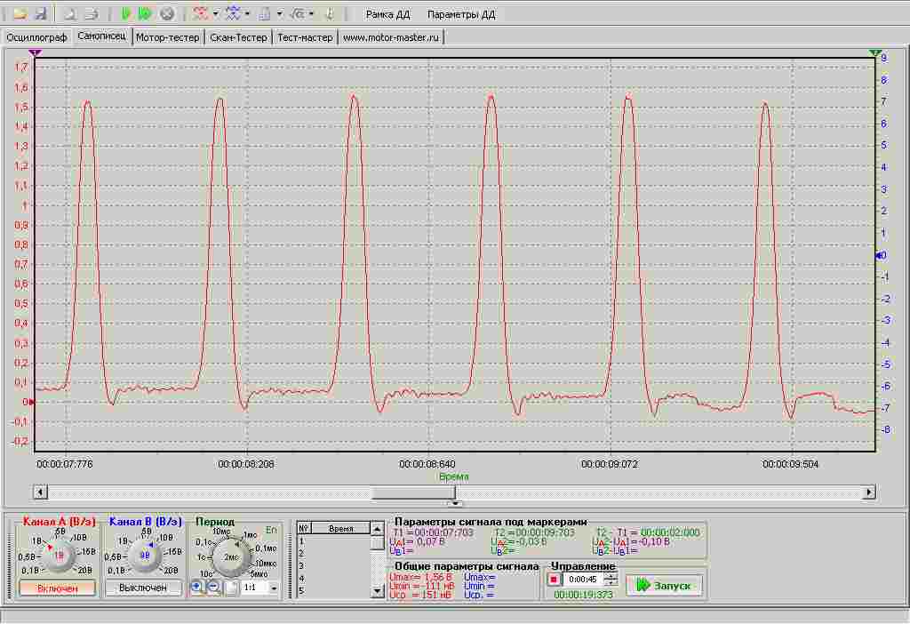Click the blue waveform toolbar icon
The image size is (910, 624).
[234, 14]
